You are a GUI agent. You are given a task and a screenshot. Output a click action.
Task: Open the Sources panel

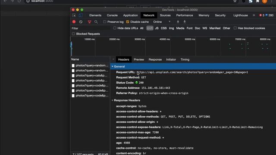pos(165,15)
